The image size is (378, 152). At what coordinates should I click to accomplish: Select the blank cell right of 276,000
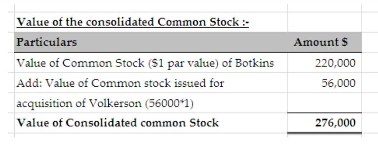pos(370,123)
